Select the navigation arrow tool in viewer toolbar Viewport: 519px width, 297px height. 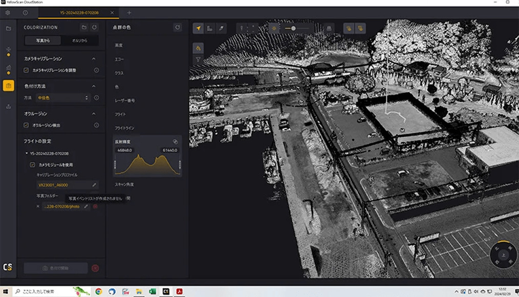(199, 28)
